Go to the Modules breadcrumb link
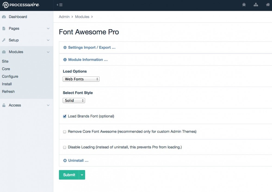Screen dimensions: 272x192 82,17
